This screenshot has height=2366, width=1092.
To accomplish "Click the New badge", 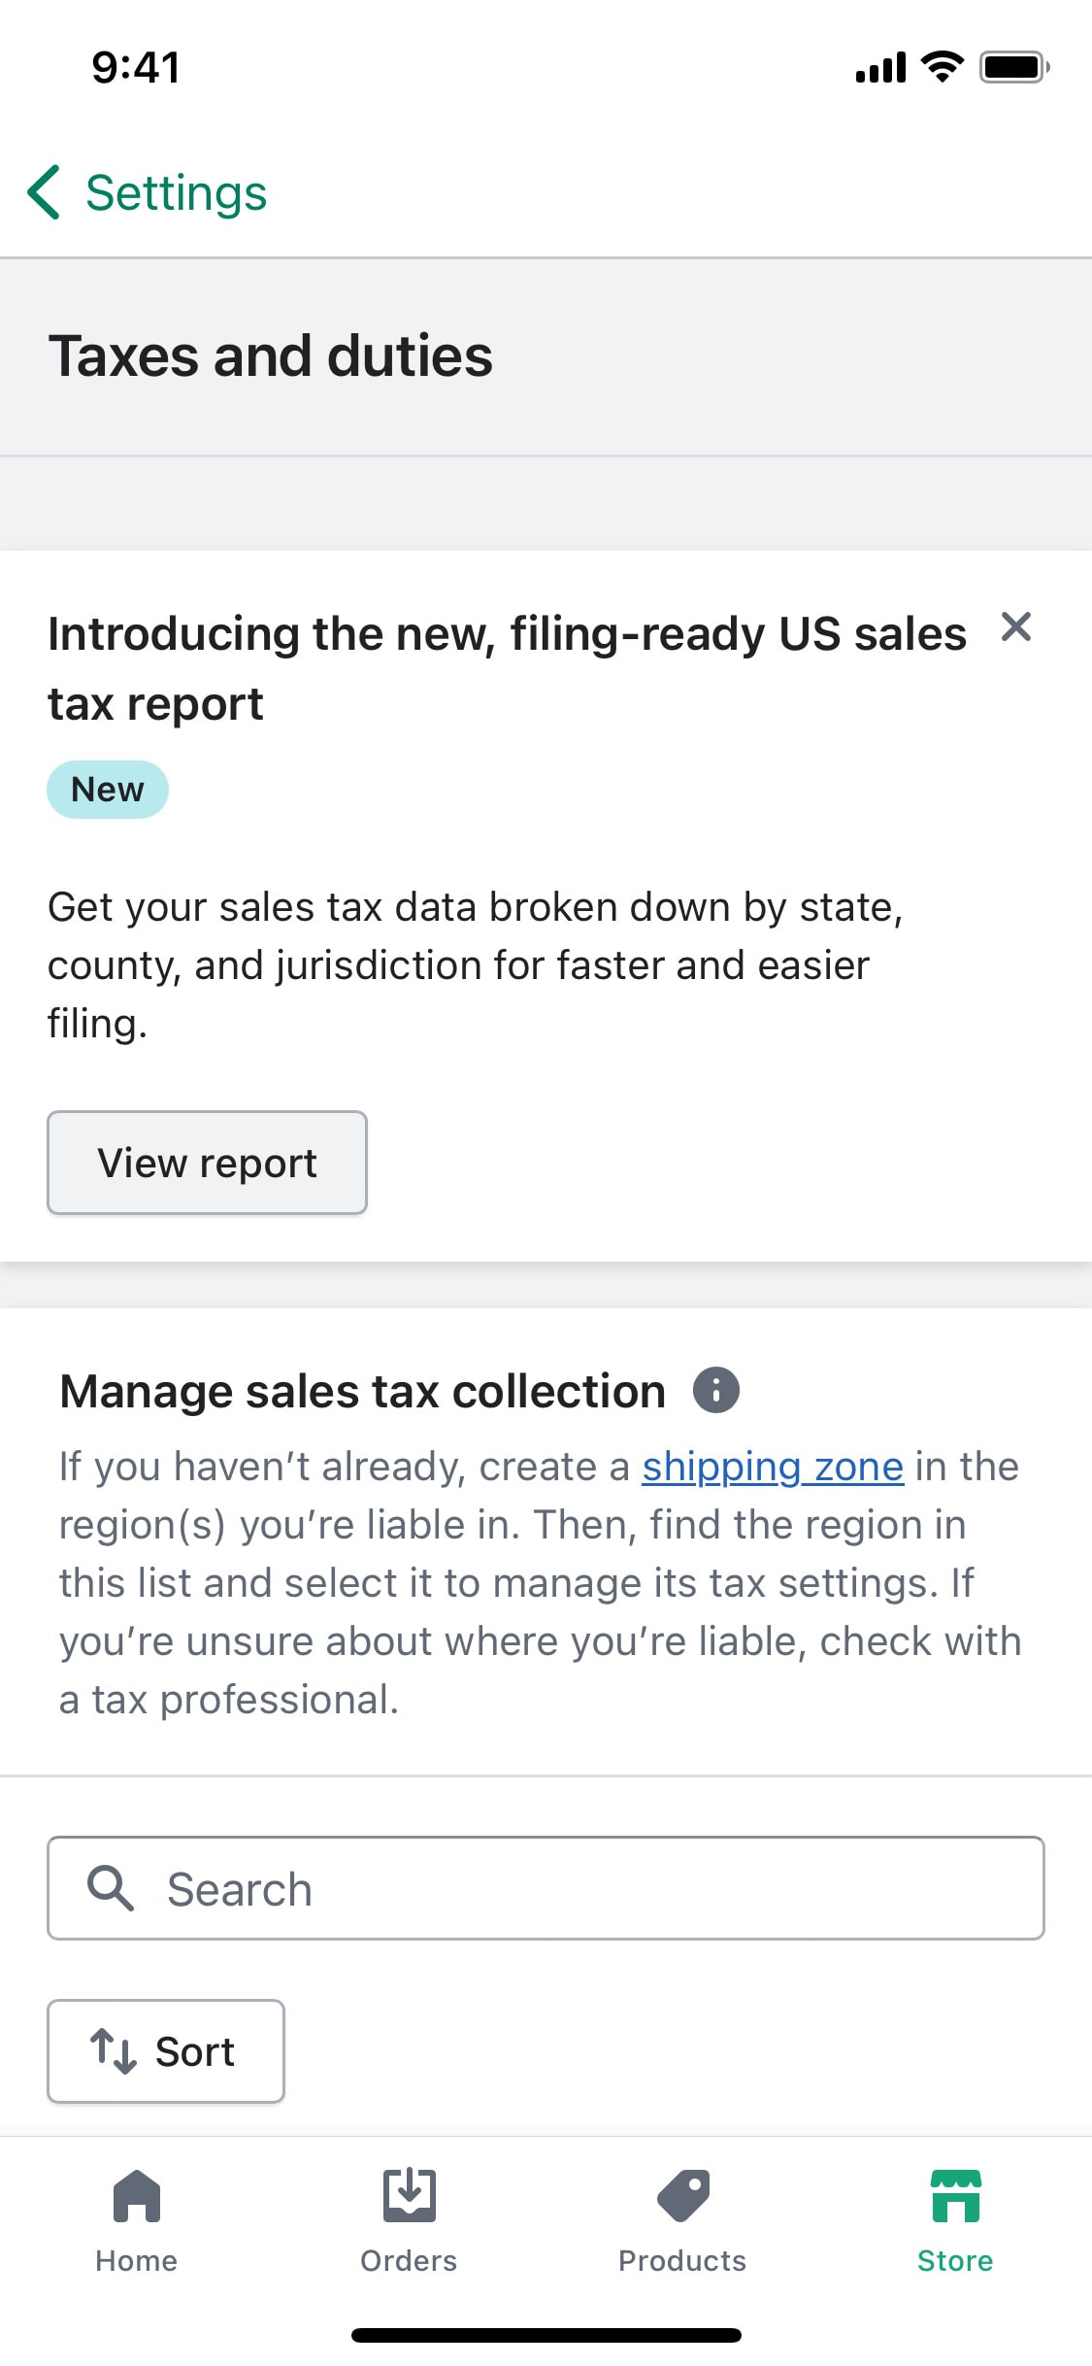I will pyautogui.click(x=108, y=790).
